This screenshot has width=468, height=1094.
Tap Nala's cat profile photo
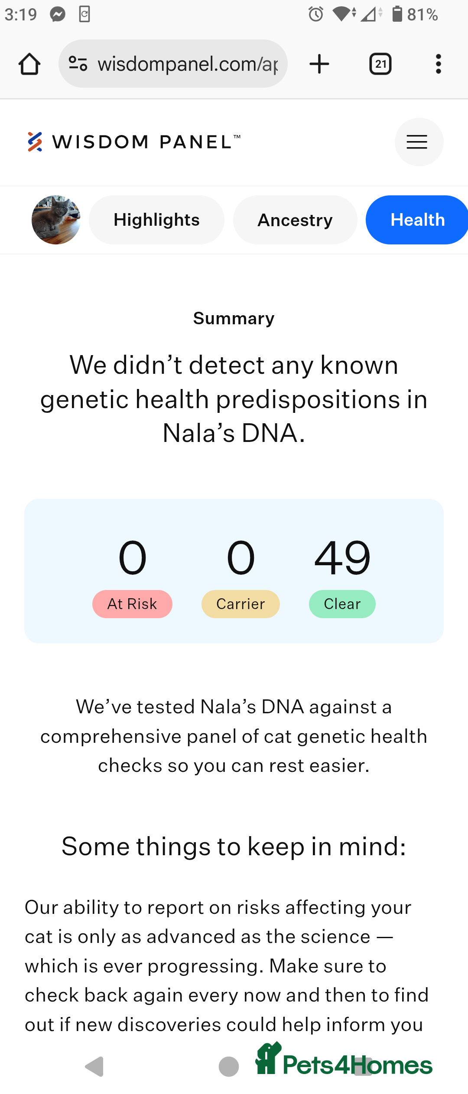pyautogui.click(x=56, y=220)
